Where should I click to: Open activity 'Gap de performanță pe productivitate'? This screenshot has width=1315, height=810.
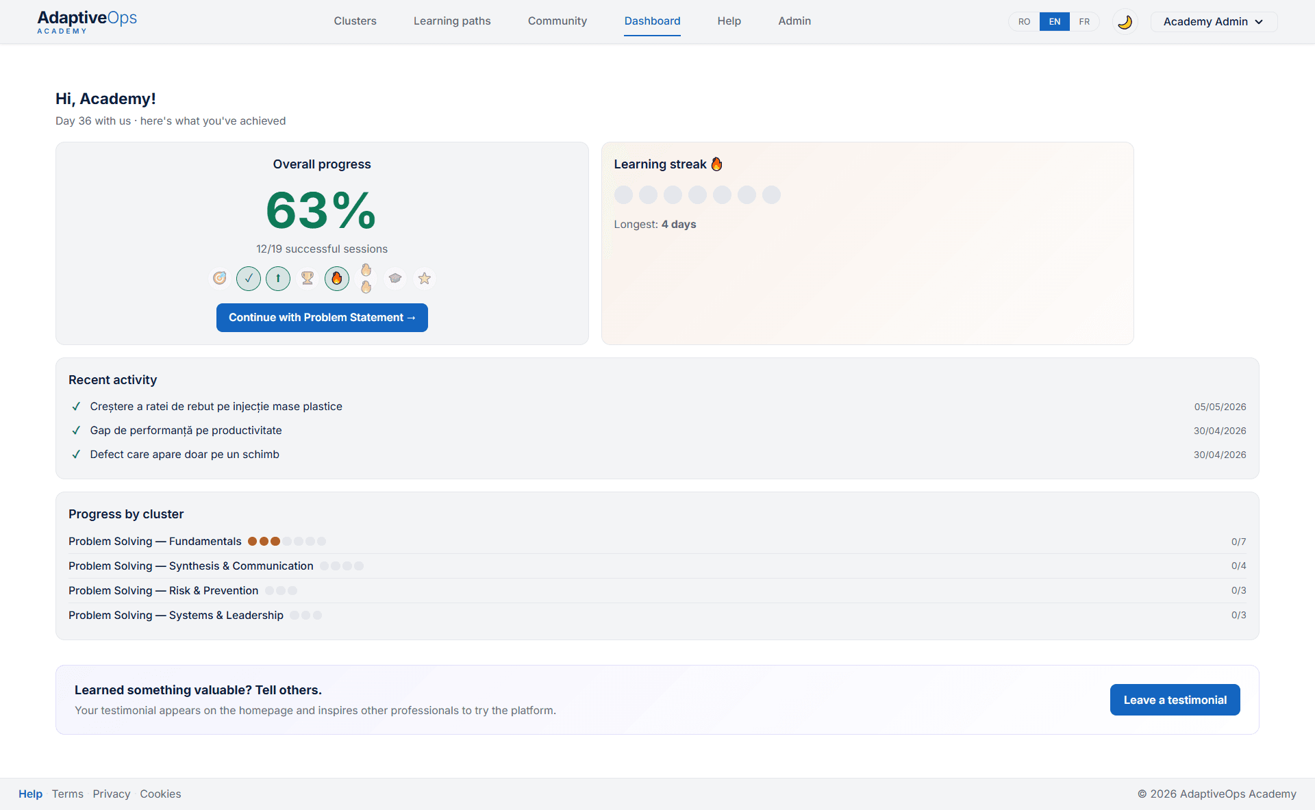pyautogui.click(x=186, y=431)
